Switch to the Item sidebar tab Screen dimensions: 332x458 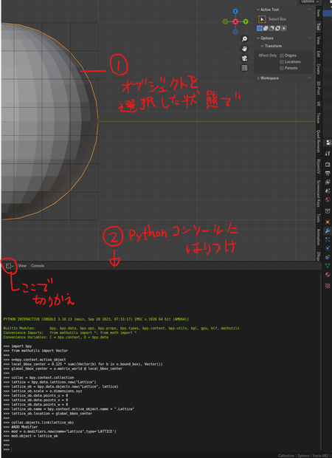pyautogui.click(x=318, y=13)
